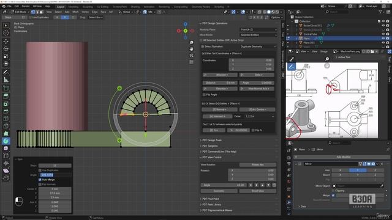Switch perspective/orthographic grid icon in viewport
The height and width of the screenshot is (220, 392).
point(192,62)
